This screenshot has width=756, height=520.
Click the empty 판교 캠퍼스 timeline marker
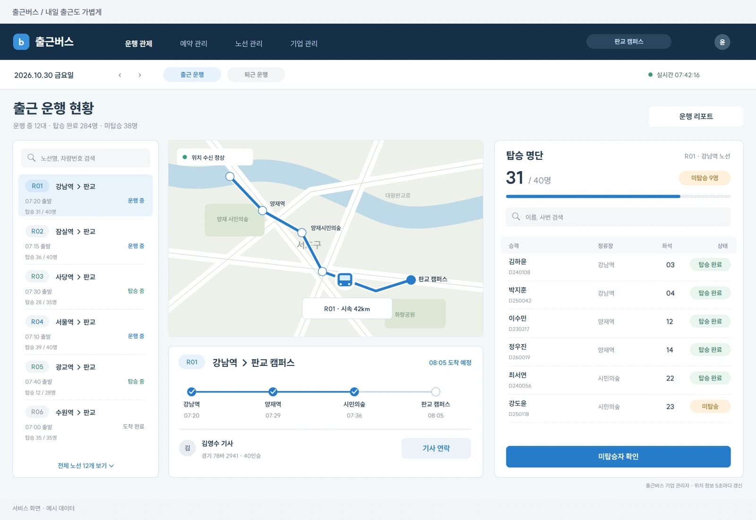[x=436, y=391]
